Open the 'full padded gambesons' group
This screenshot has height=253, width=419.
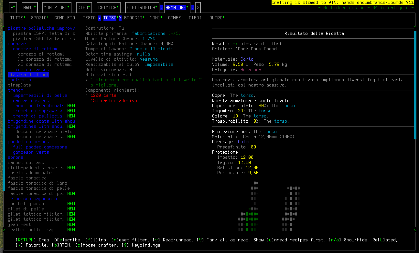(x=40, y=147)
